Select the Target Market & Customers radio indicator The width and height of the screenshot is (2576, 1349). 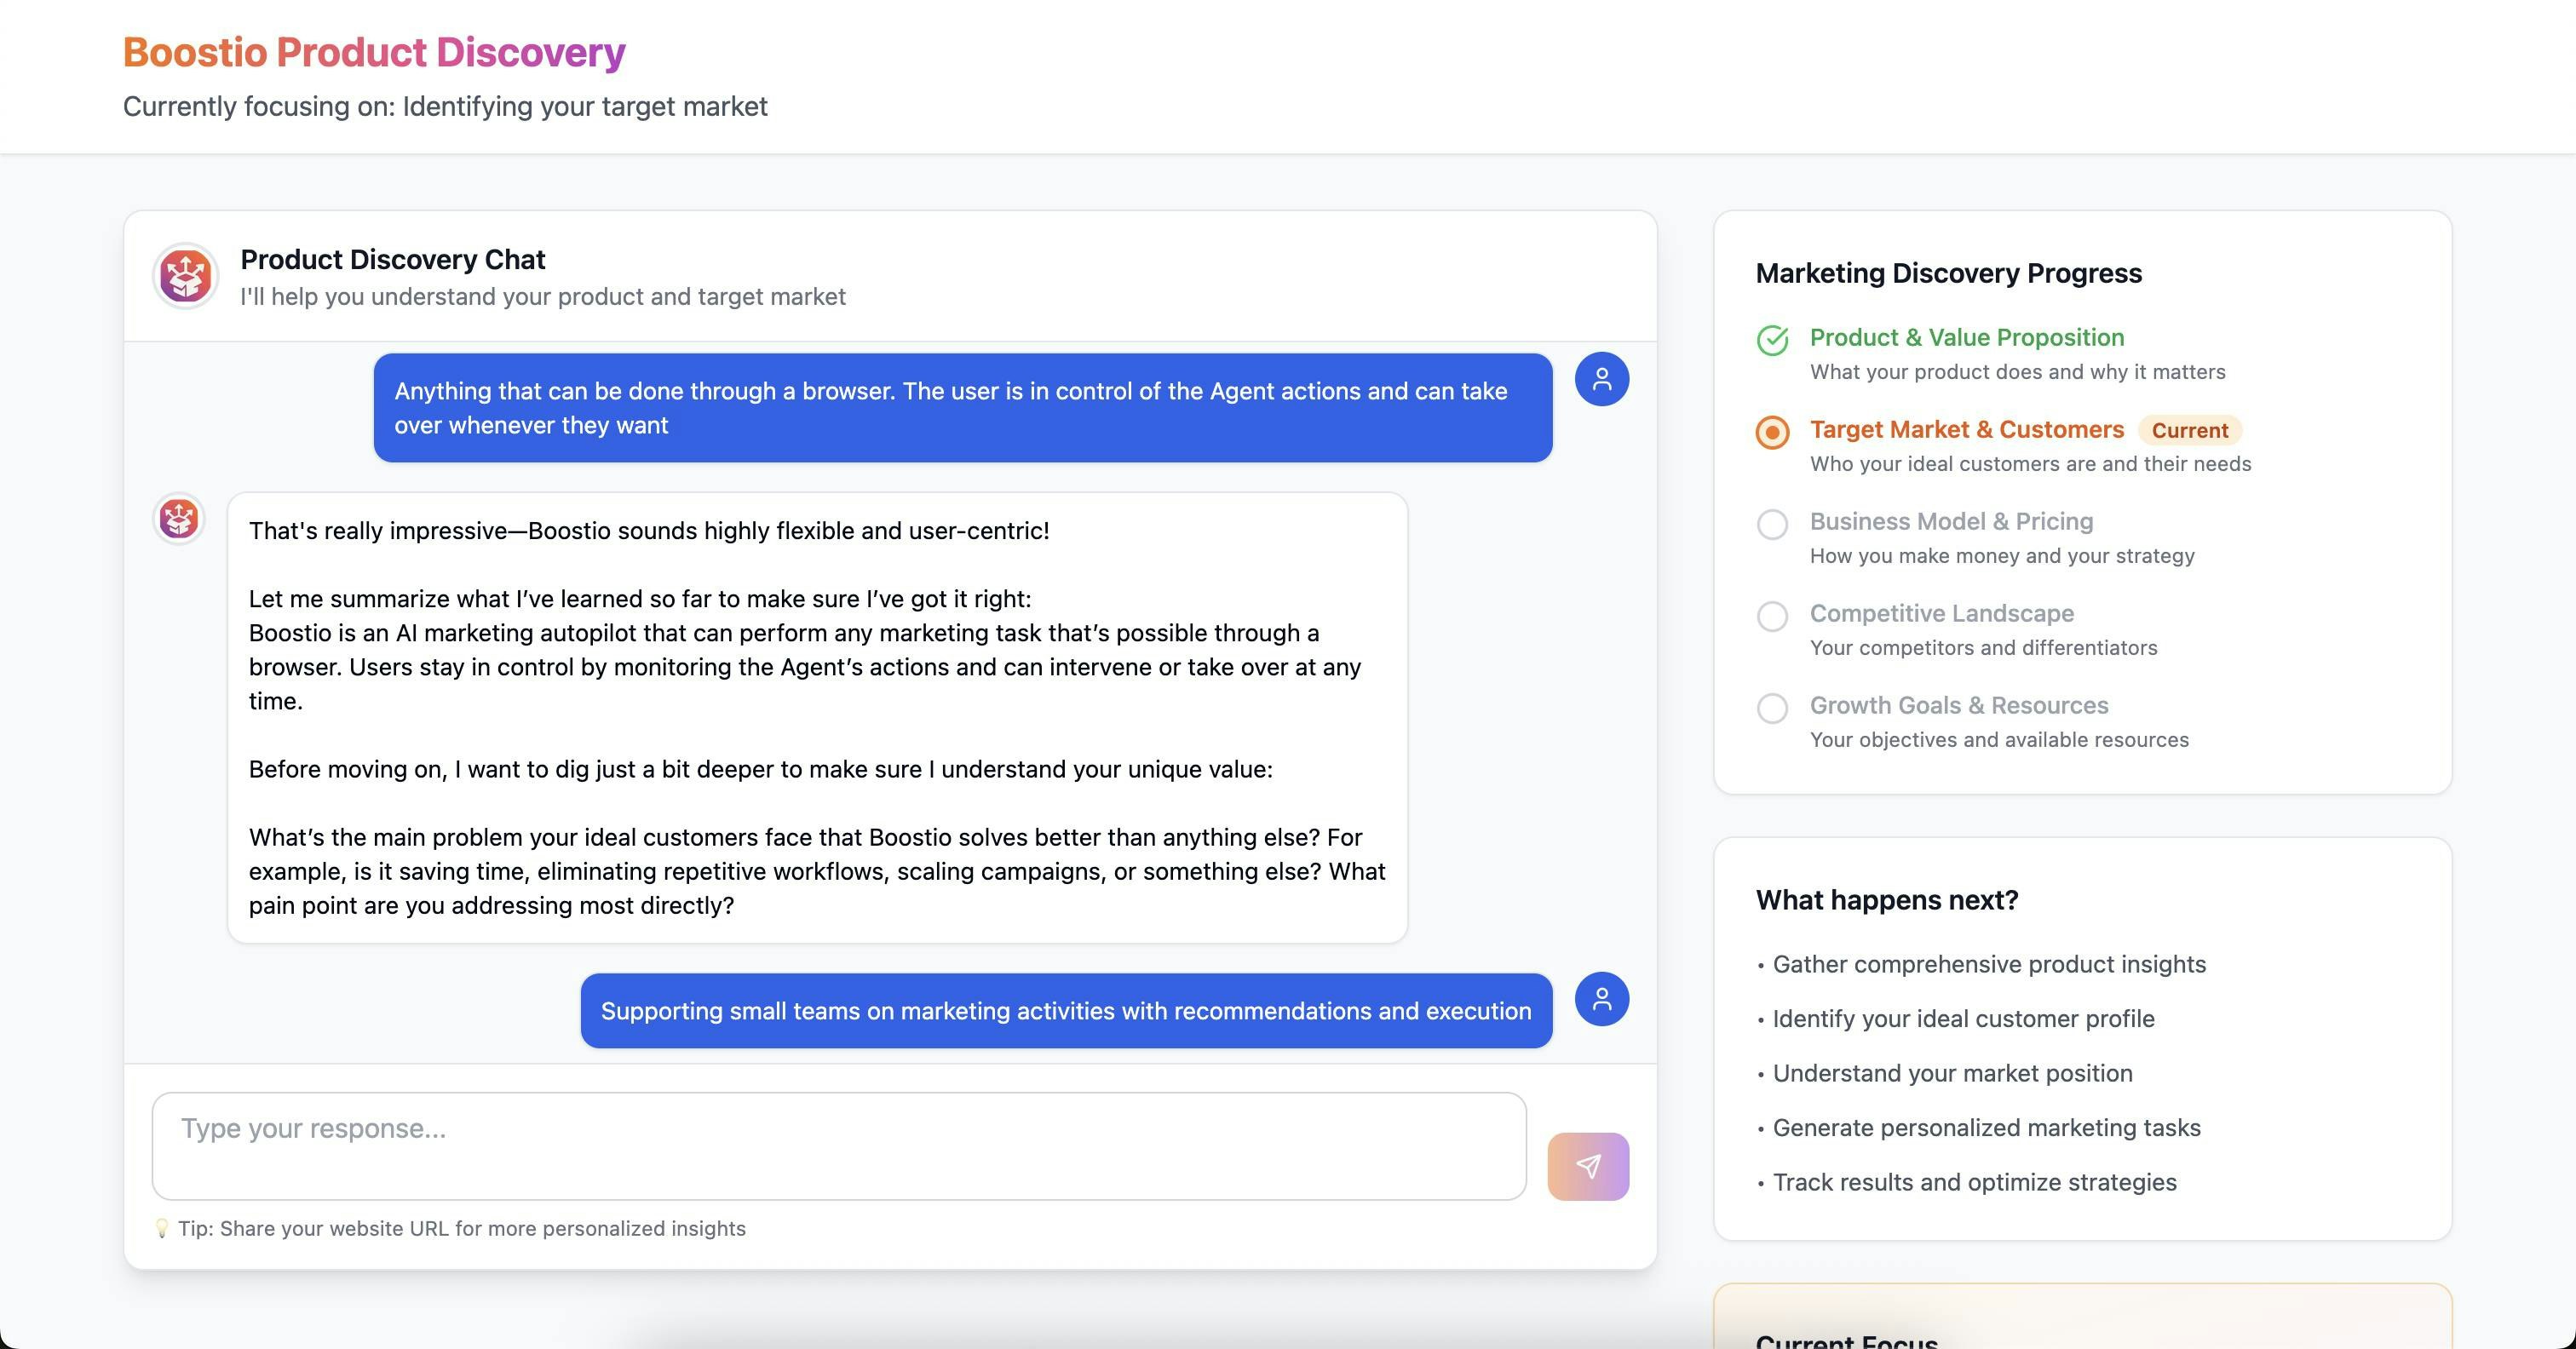point(1772,433)
